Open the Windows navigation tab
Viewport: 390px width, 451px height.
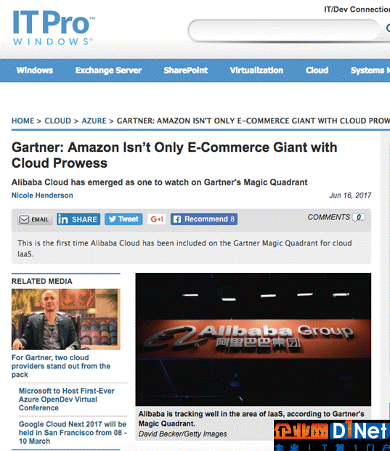pos(35,70)
